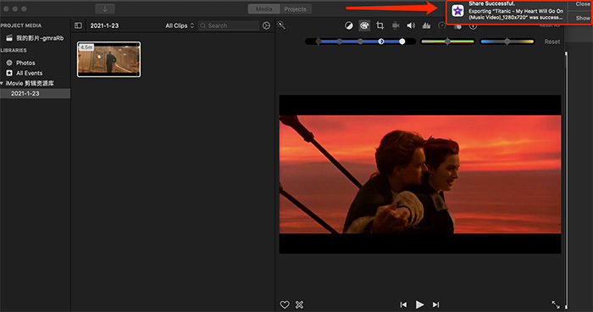Play the video in viewer
Screen dimensions: 593x312
click(419, 304)
